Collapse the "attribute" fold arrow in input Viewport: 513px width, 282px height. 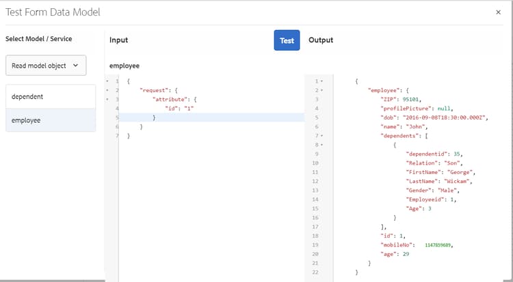coord(107,100)
